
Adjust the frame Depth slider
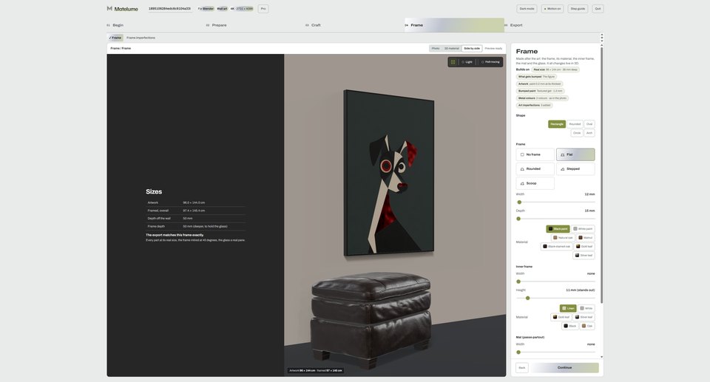pyautogui.click(x=555, y=219)
